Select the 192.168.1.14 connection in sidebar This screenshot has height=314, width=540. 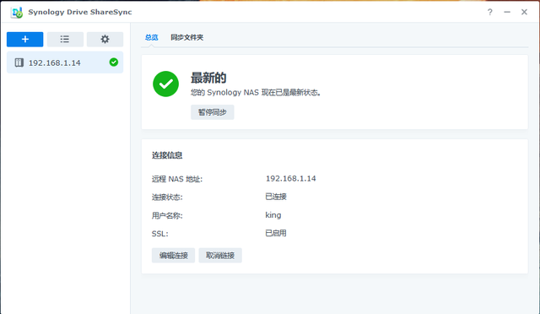(65, 62)
